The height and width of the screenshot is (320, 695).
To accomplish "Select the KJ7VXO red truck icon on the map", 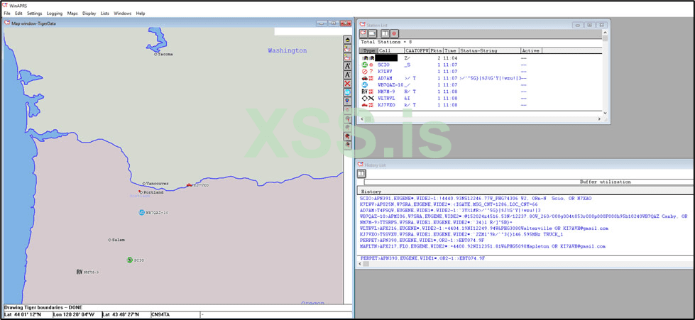I will pos(190,184).
